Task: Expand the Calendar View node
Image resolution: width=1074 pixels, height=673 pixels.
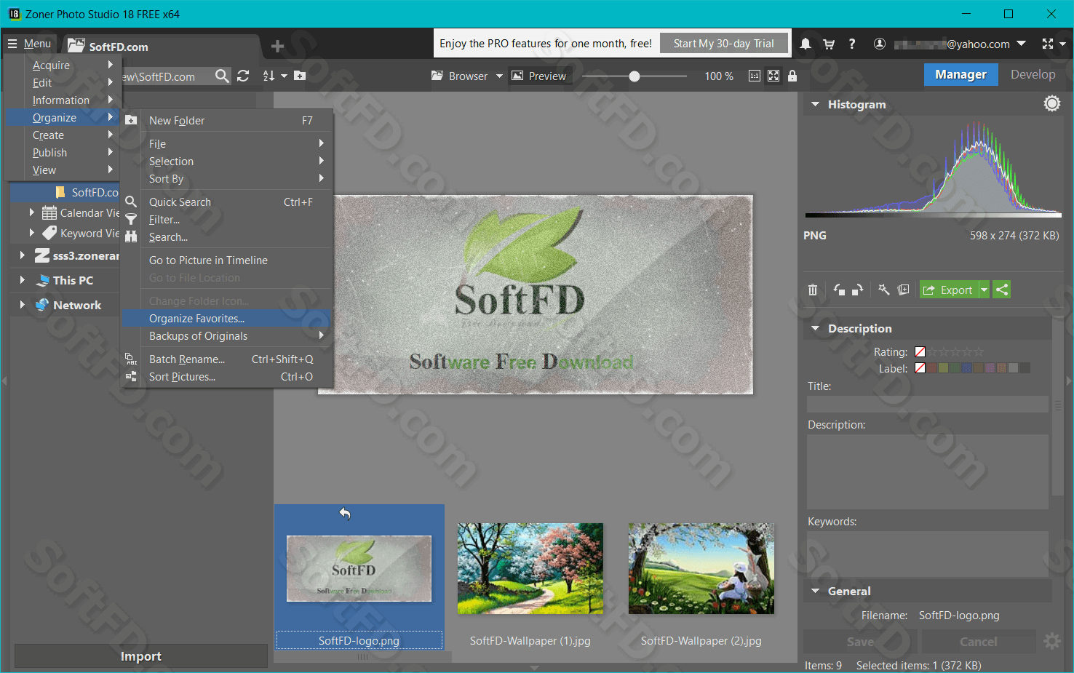Action: pos(31,212)
